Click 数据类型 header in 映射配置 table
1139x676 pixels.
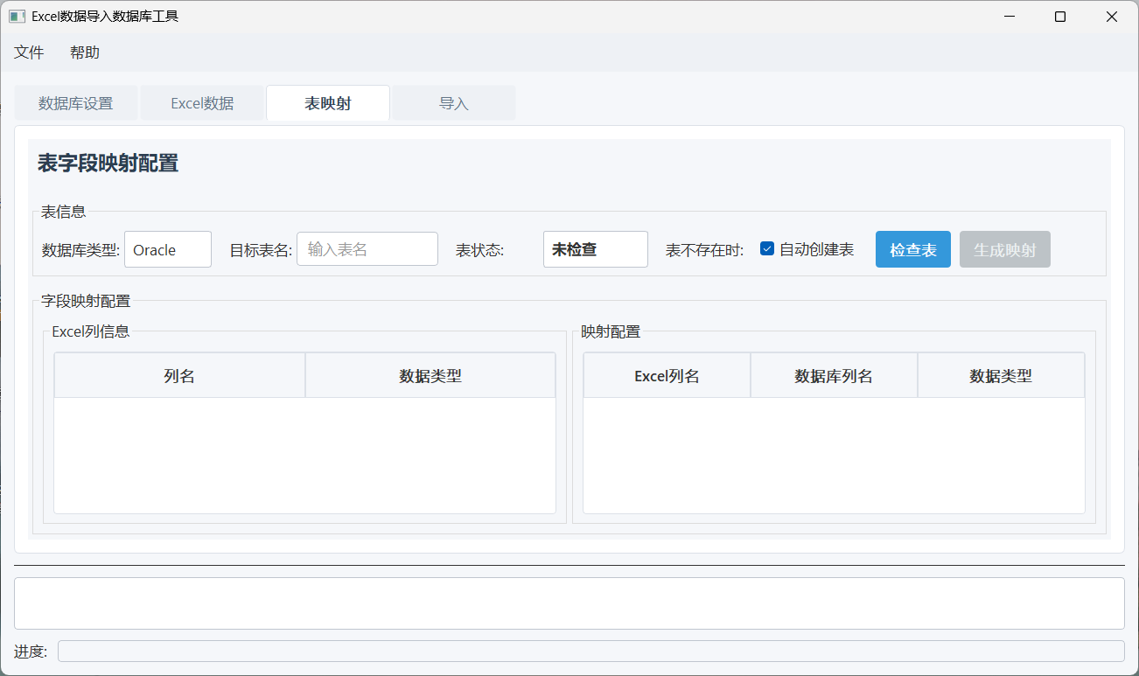1001,376
